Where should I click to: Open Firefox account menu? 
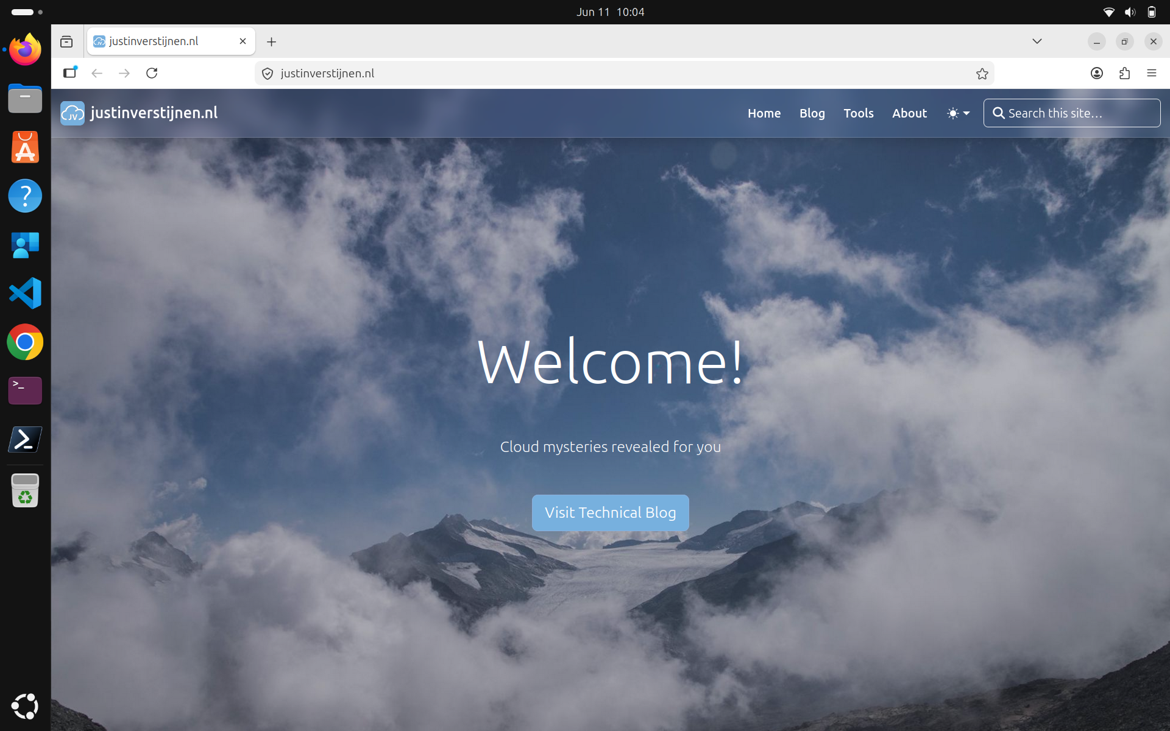1097,73
